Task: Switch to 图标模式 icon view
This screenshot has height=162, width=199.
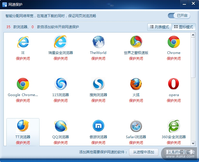Action: click(x=184, y=27)
